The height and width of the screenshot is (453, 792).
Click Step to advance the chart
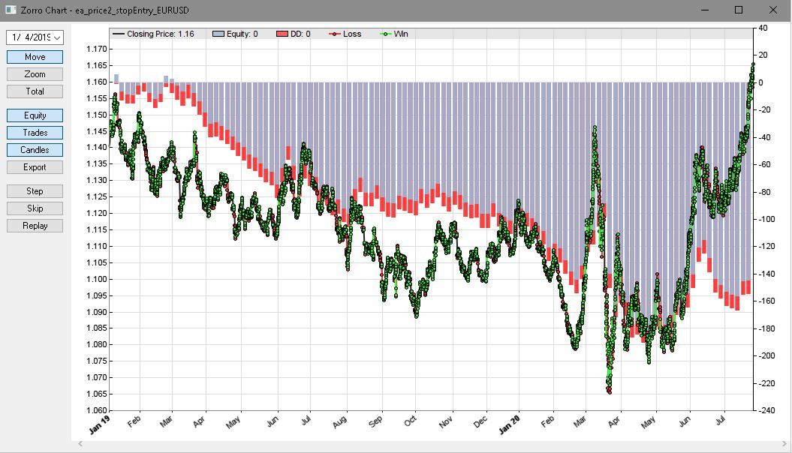(x=35, y=191)
